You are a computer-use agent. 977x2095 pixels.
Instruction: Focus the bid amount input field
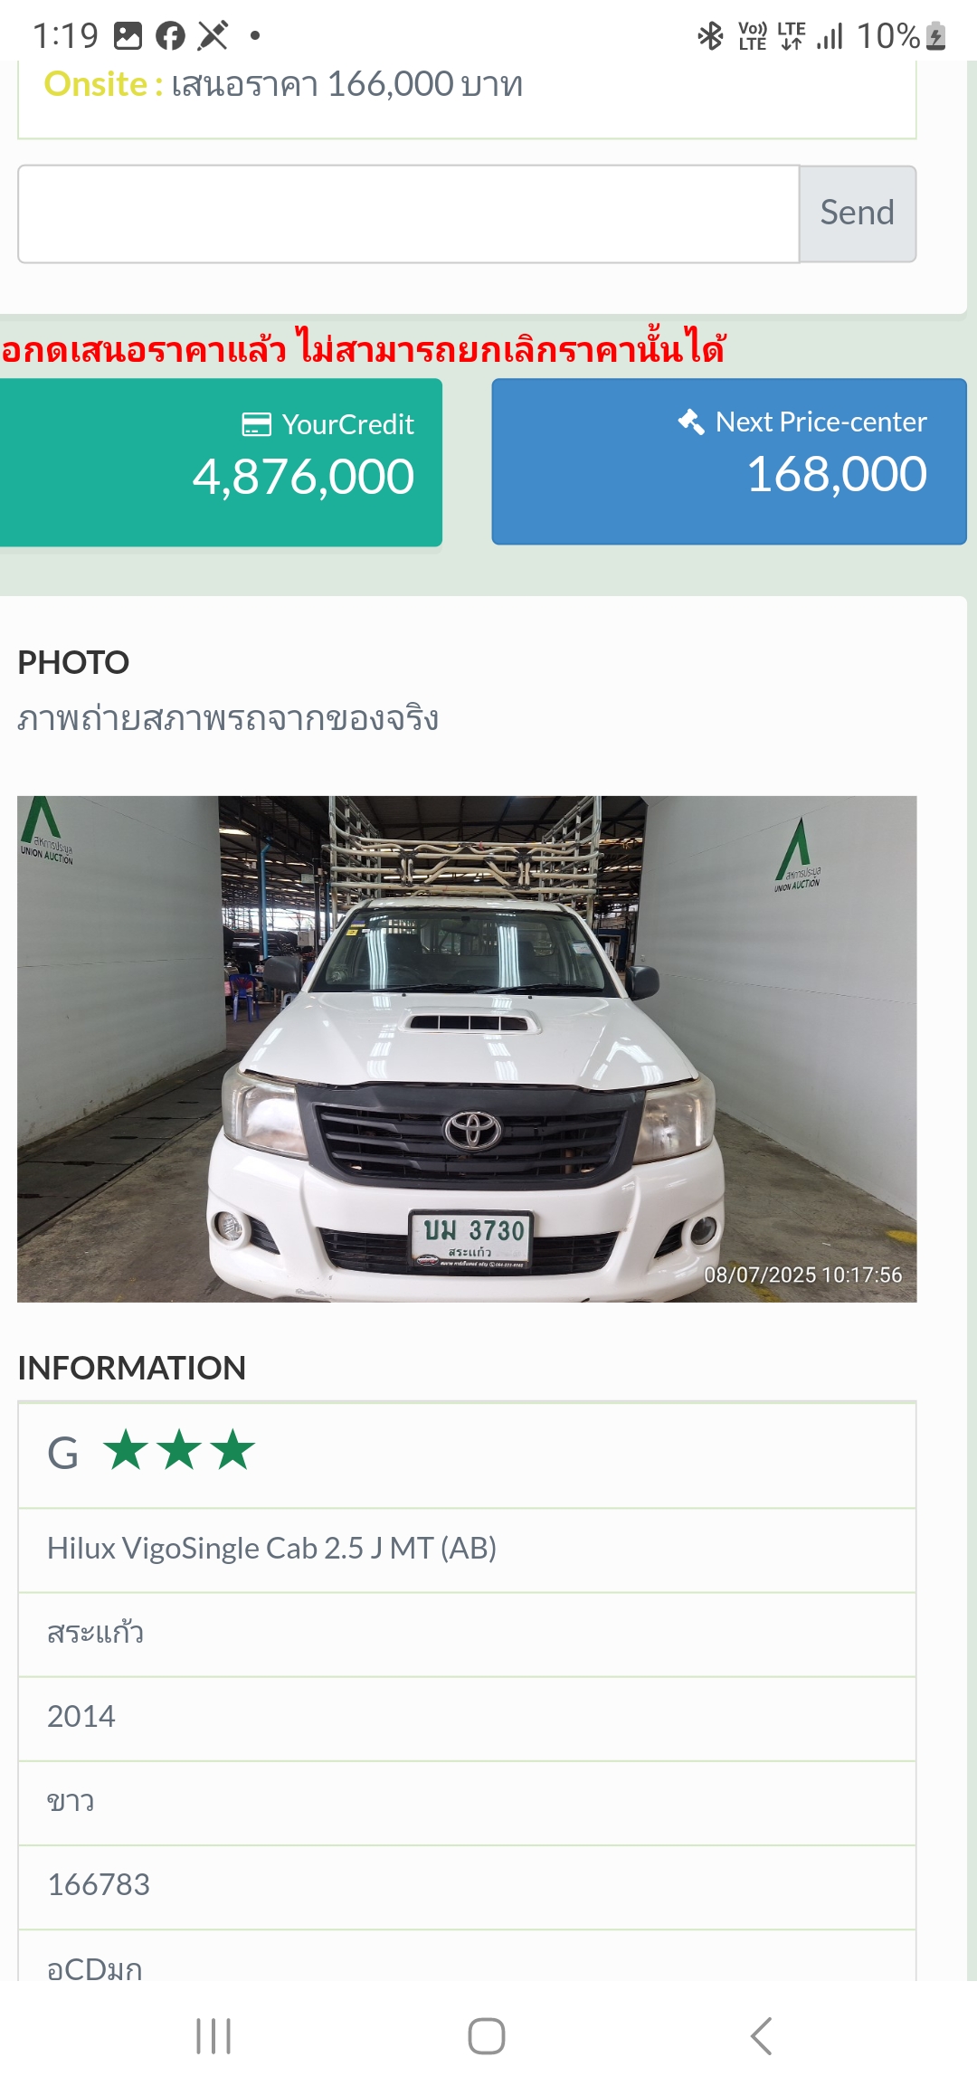(409, 213)
